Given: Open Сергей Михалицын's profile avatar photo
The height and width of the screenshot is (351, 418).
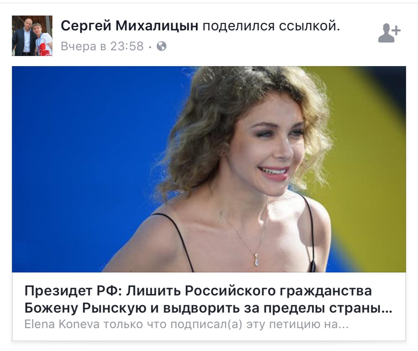Looking at the screenshot, I should point(32,35).
